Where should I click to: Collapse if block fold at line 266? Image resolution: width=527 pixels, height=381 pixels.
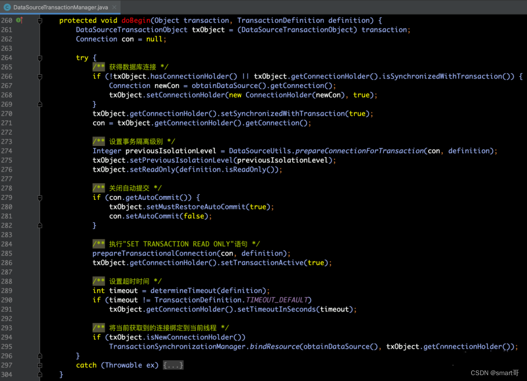coord(40,77)
